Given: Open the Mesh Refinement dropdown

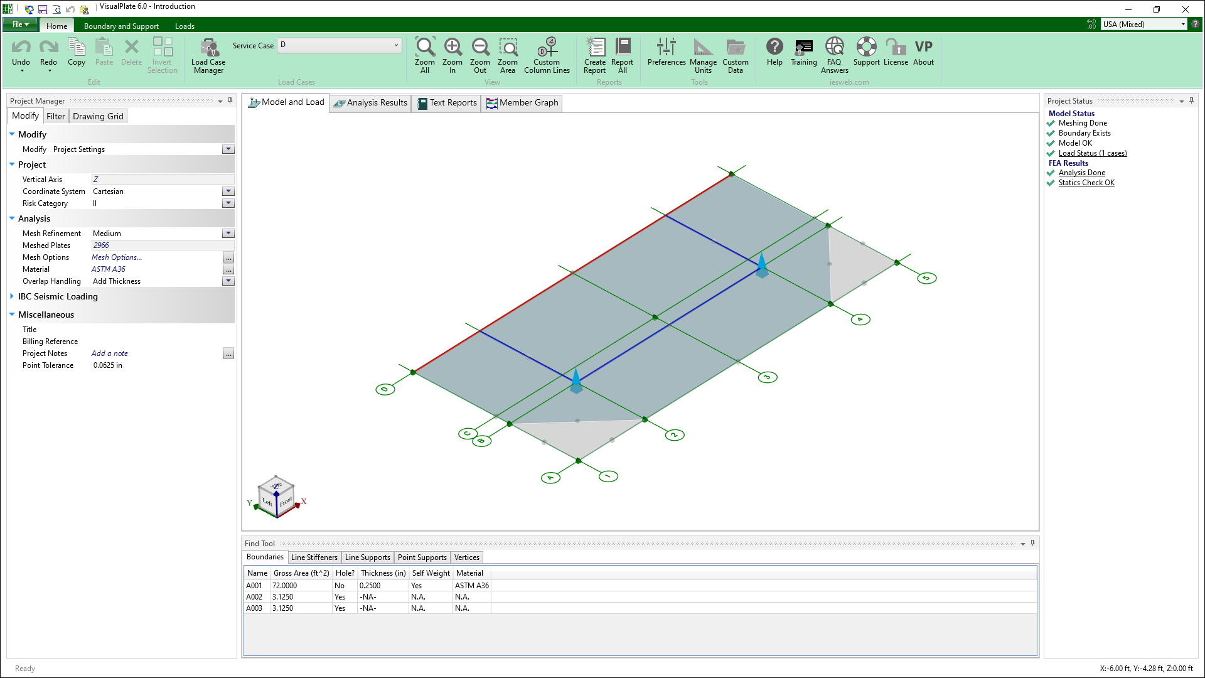Looking at the screenshot, I should click(x=228, y=234).
